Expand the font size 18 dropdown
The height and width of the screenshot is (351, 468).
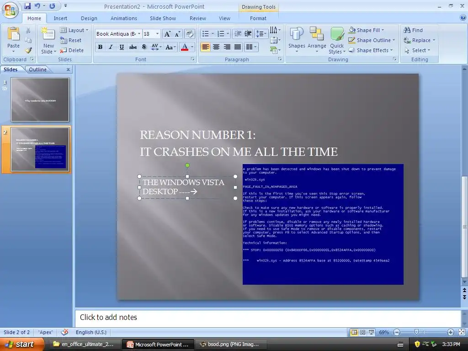157,34
